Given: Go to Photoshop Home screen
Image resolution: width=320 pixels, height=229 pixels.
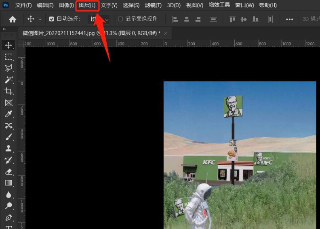Looking at the screenshot, I should tap(13, 19).
